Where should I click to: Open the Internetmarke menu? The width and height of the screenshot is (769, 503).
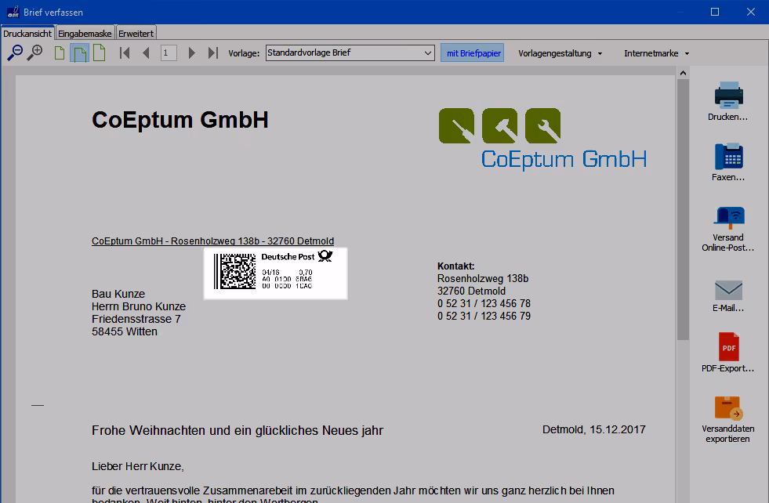656,53
